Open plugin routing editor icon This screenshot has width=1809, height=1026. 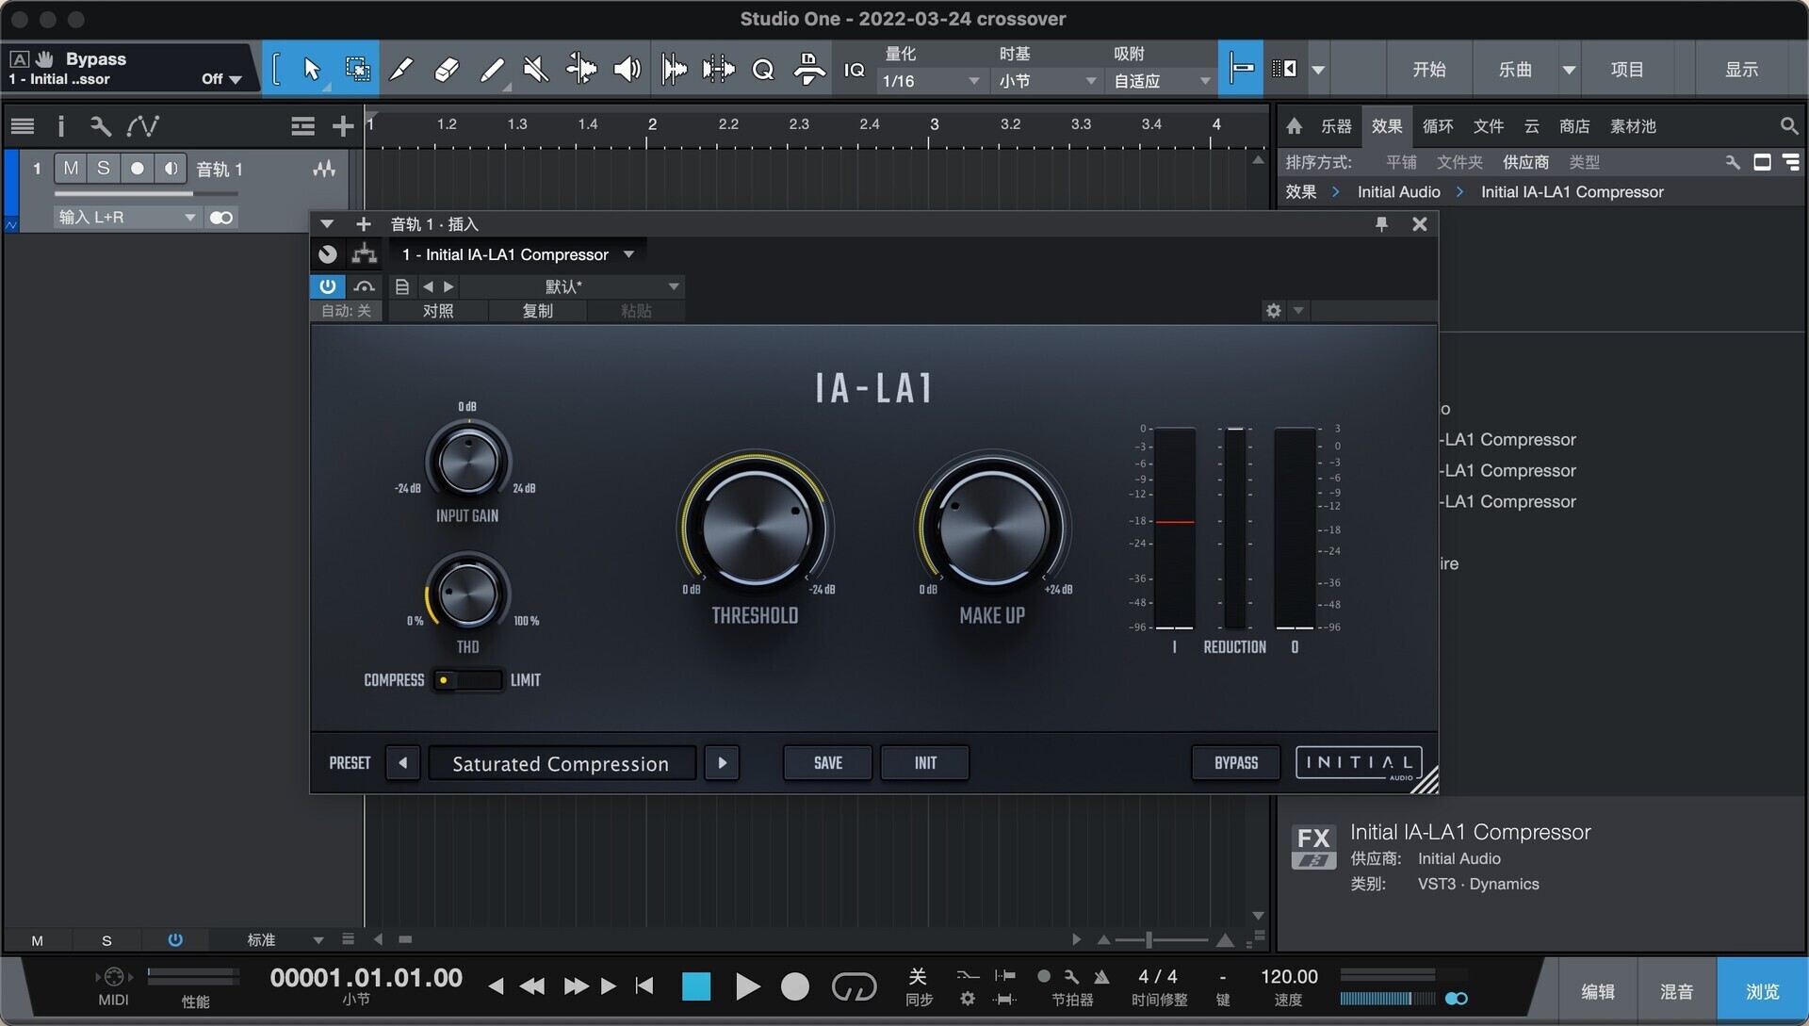coord(365,254)
